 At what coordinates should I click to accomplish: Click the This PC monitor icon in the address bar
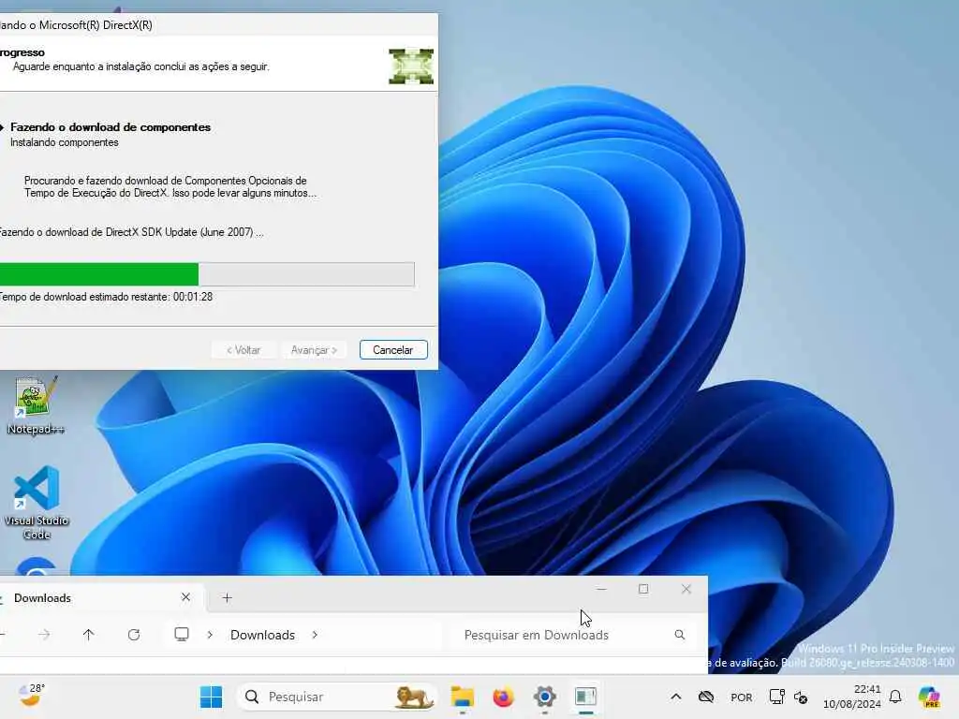182,634
